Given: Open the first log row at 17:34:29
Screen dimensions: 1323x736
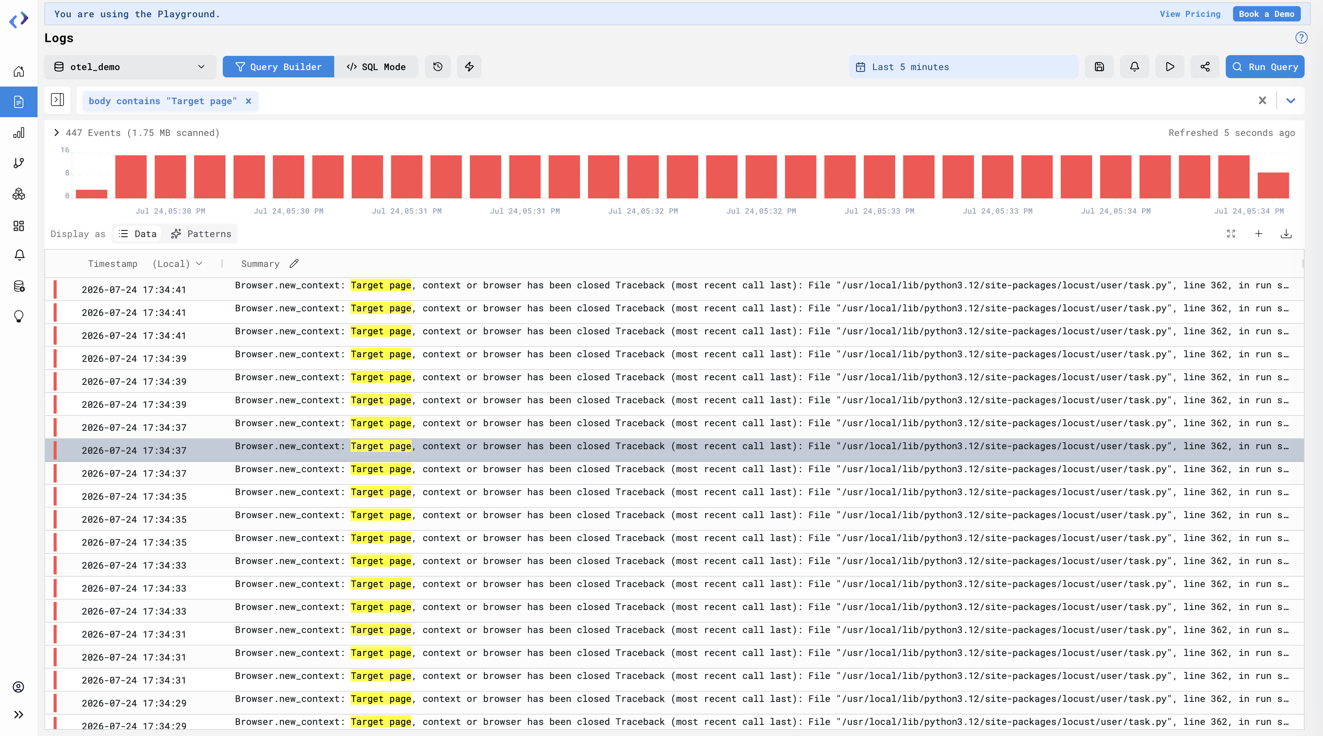Looking at the screenshot, I should pos(674,703).
